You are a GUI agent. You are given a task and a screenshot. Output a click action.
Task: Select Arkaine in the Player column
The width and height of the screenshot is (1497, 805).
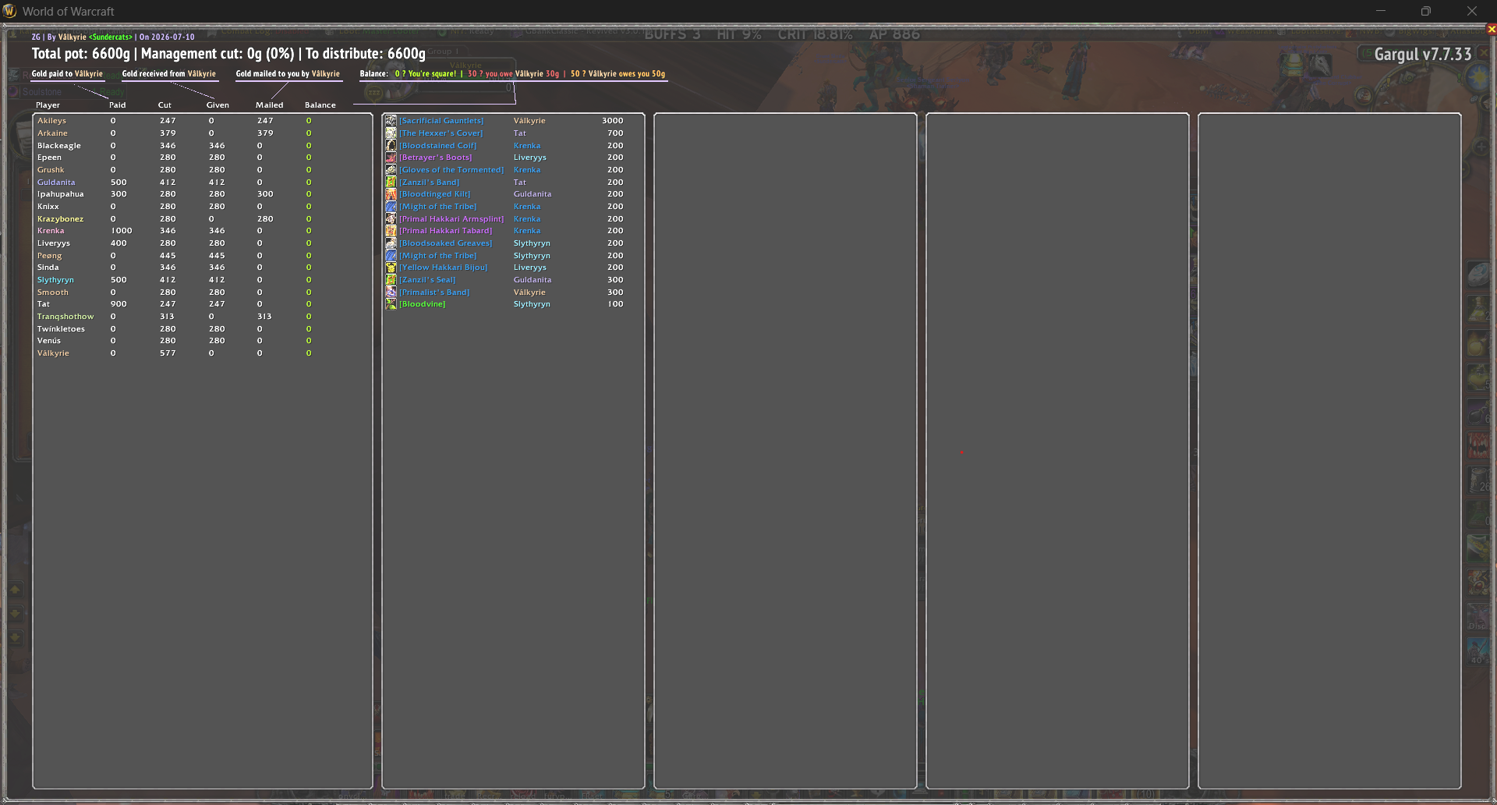52,133
